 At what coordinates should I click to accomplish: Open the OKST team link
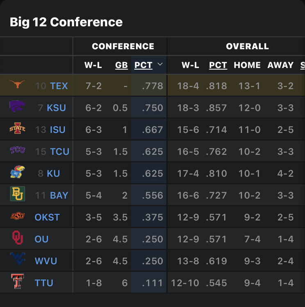(x=47, y=217)
